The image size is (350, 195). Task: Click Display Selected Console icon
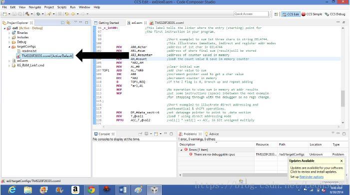point(146,134)
